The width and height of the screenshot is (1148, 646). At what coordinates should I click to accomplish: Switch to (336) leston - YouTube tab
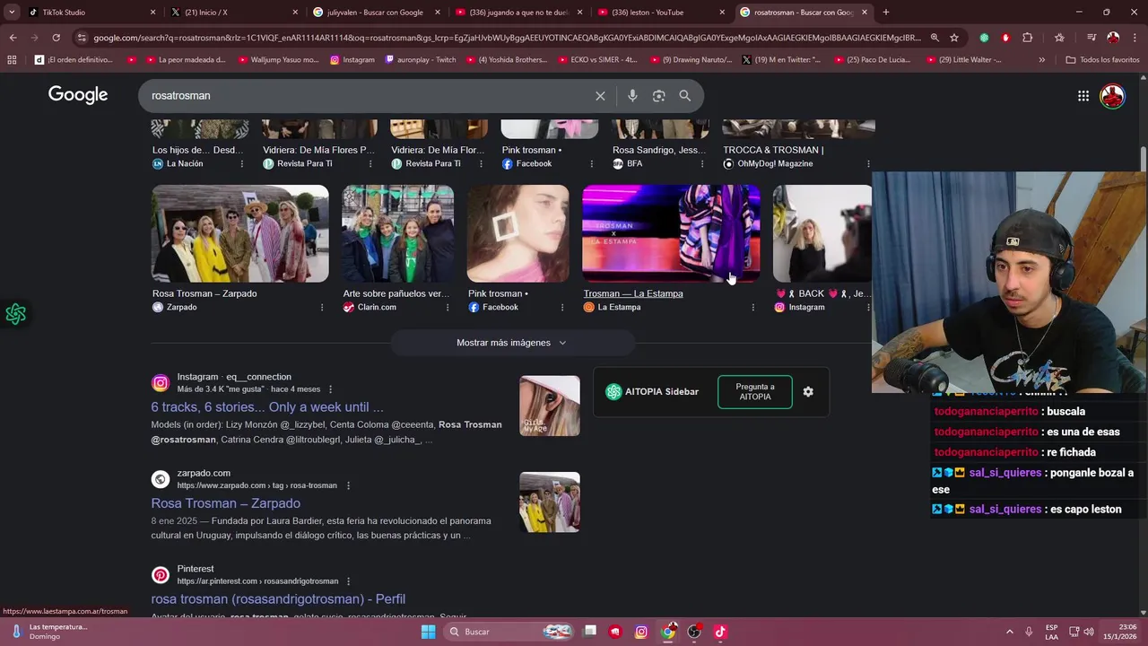click(x=660, y=13)
